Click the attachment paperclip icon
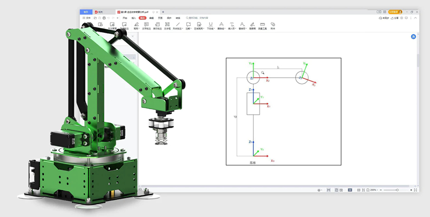430x217 pixels. click(273, 25)
